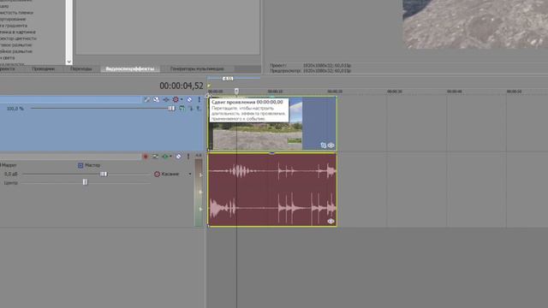Viewport: 548px width, 308px height.
Task: Expand the audio input monitor dropdown arrow
Action: pos(170,157)
